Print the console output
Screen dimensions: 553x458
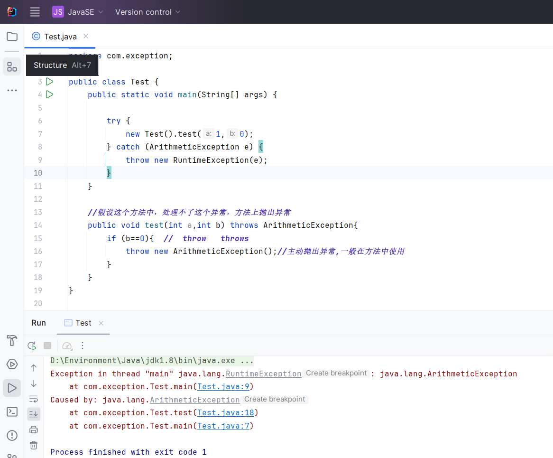(x=34, y=430)
